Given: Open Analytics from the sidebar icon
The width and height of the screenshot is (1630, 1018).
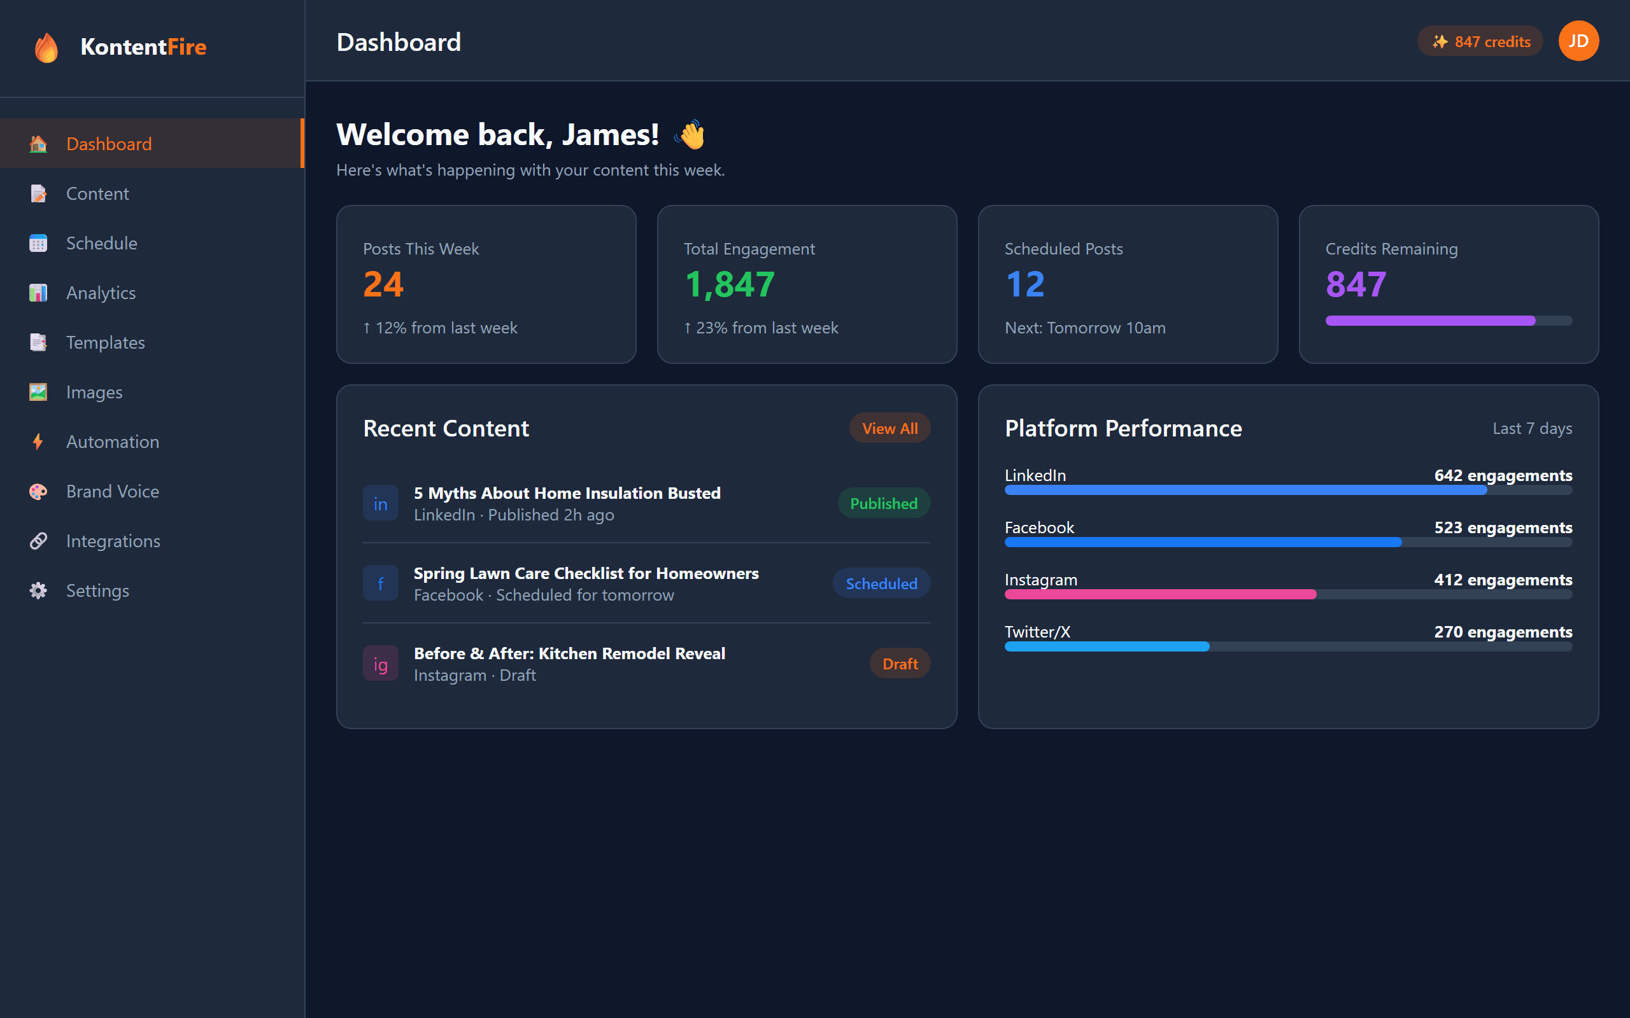Looking at the screenshot, I should tap(38, 292).
